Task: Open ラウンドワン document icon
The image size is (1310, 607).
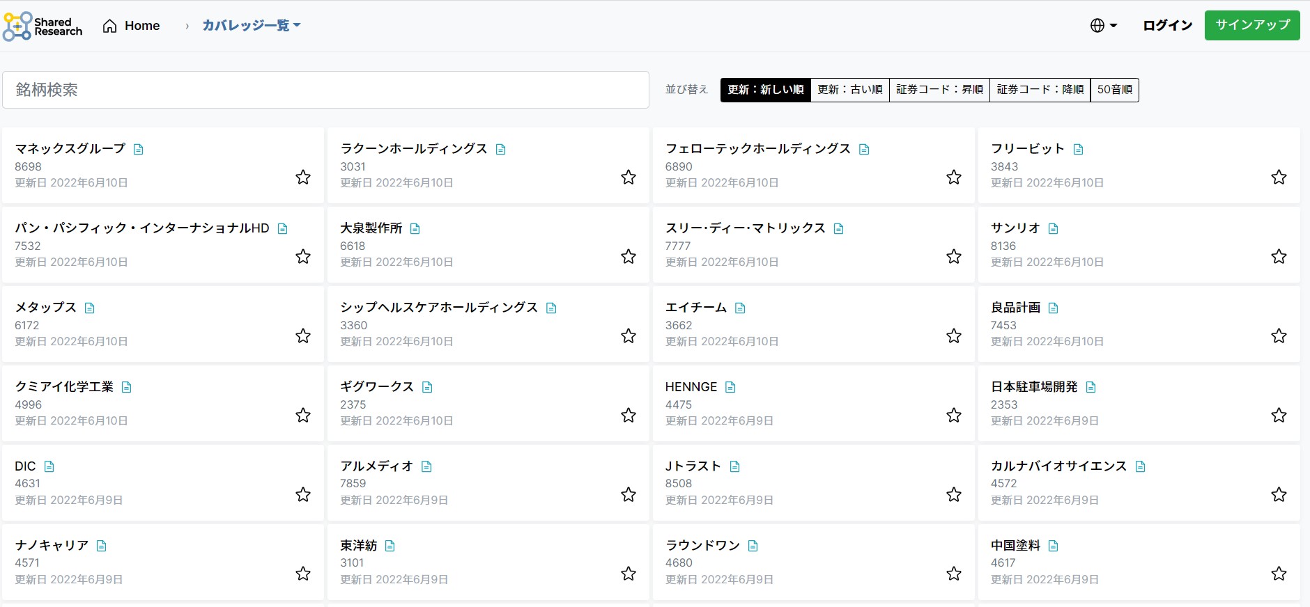Action: 753,546
